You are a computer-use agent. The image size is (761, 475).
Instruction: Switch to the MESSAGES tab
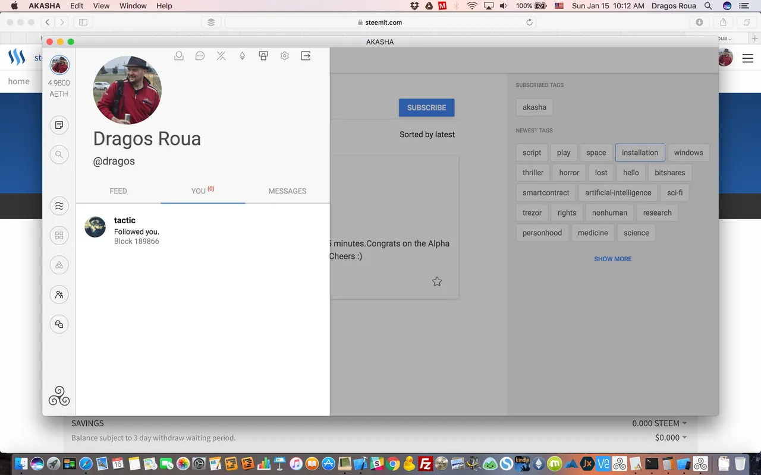(287, 191)
